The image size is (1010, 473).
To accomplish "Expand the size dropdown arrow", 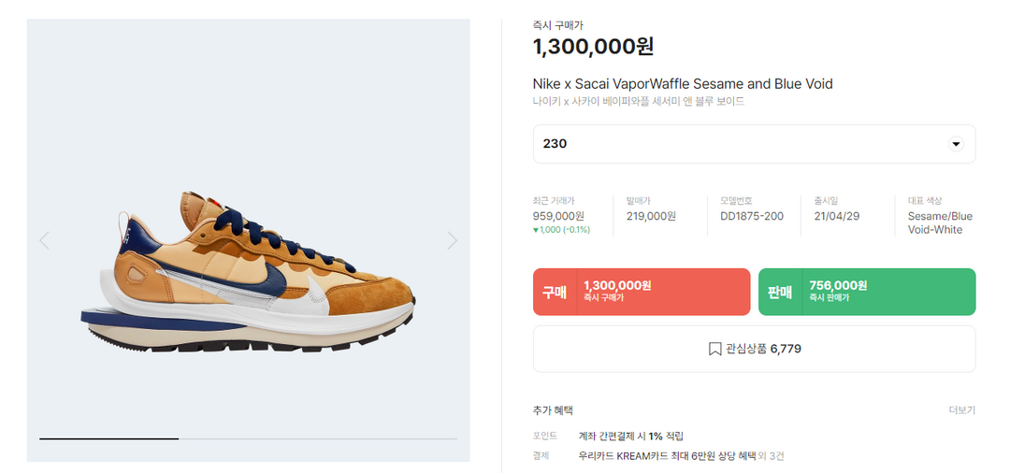I will [955, 144].
